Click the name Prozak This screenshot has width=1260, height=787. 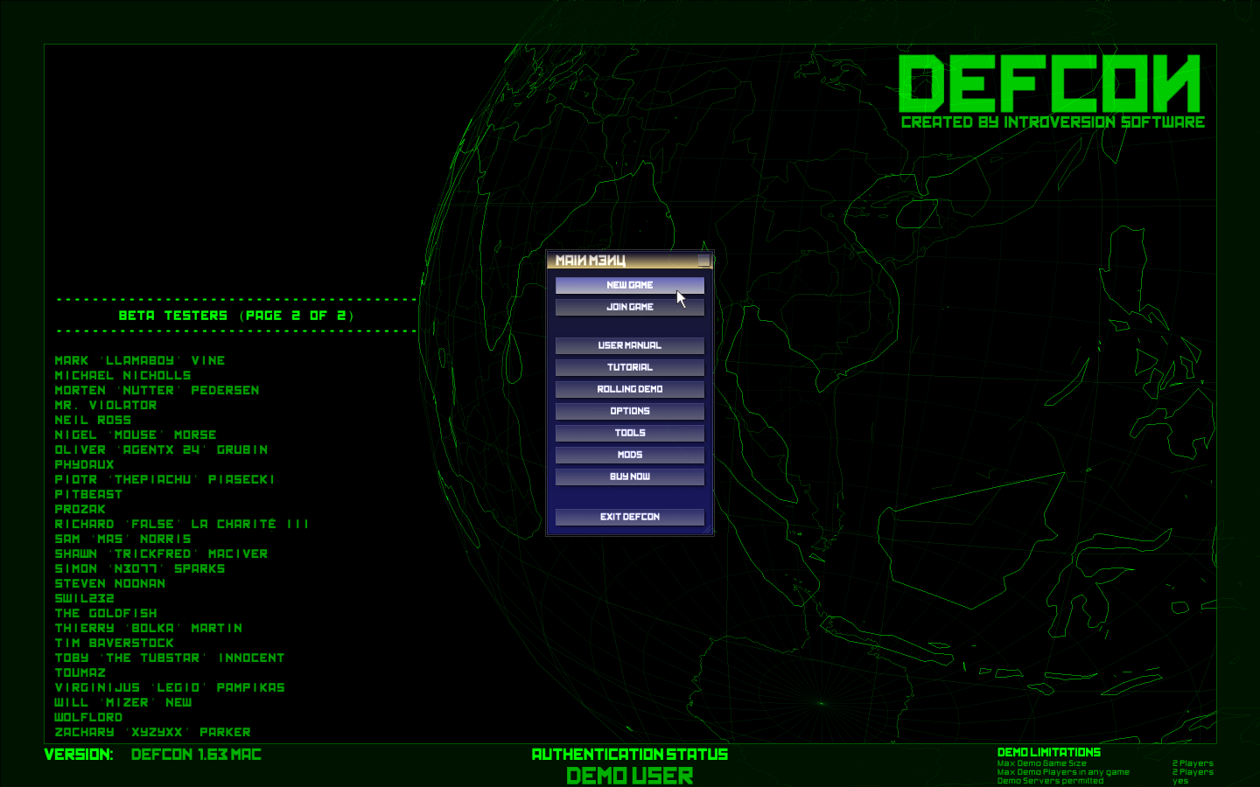pos(80,509)
